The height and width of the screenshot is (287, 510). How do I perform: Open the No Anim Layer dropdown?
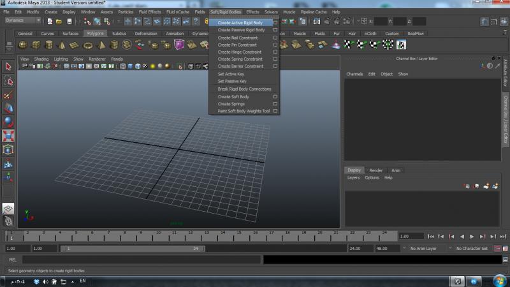404,248
